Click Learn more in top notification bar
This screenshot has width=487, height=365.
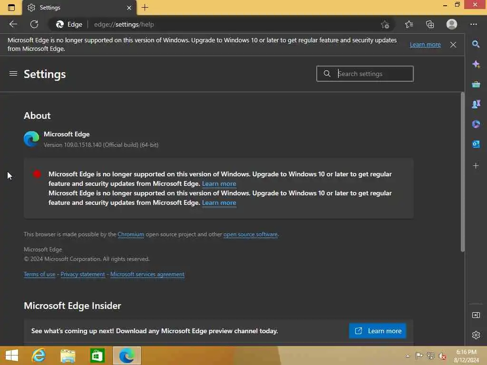point(425,44)
